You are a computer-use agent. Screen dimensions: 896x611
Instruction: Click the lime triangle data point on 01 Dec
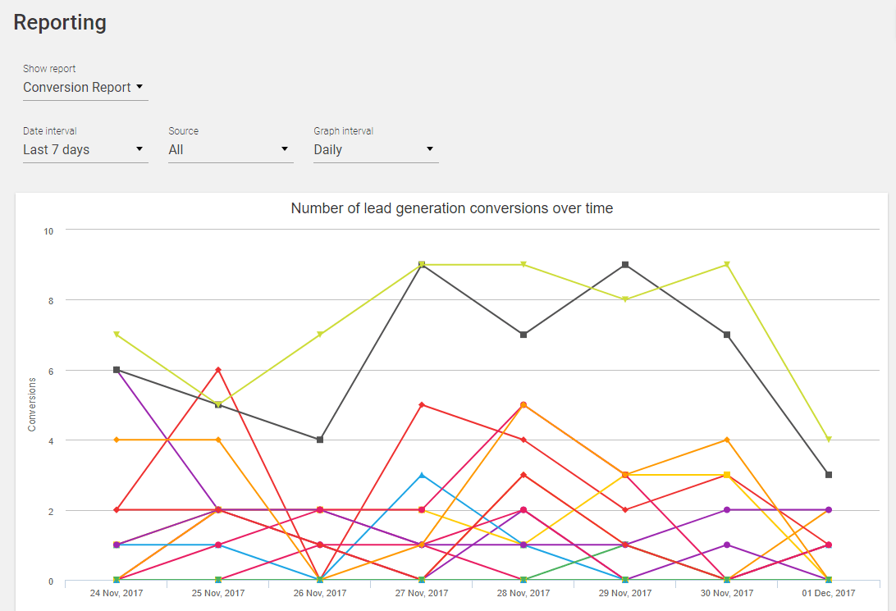tap(829, 440)
